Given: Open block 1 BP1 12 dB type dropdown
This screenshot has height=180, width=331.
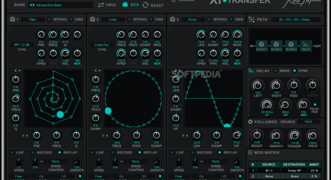Looking at the screenshot, I should pyautogui.click(x=21, y=45).
